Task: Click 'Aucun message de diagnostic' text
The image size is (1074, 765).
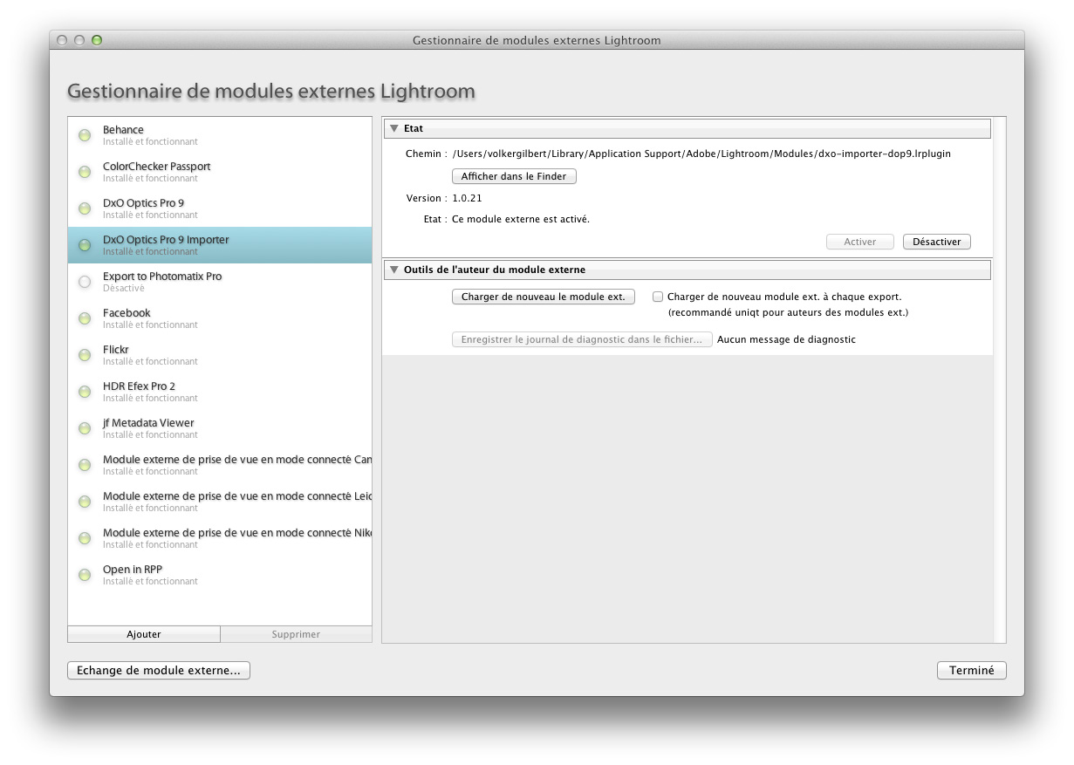Action: [786, 339]
